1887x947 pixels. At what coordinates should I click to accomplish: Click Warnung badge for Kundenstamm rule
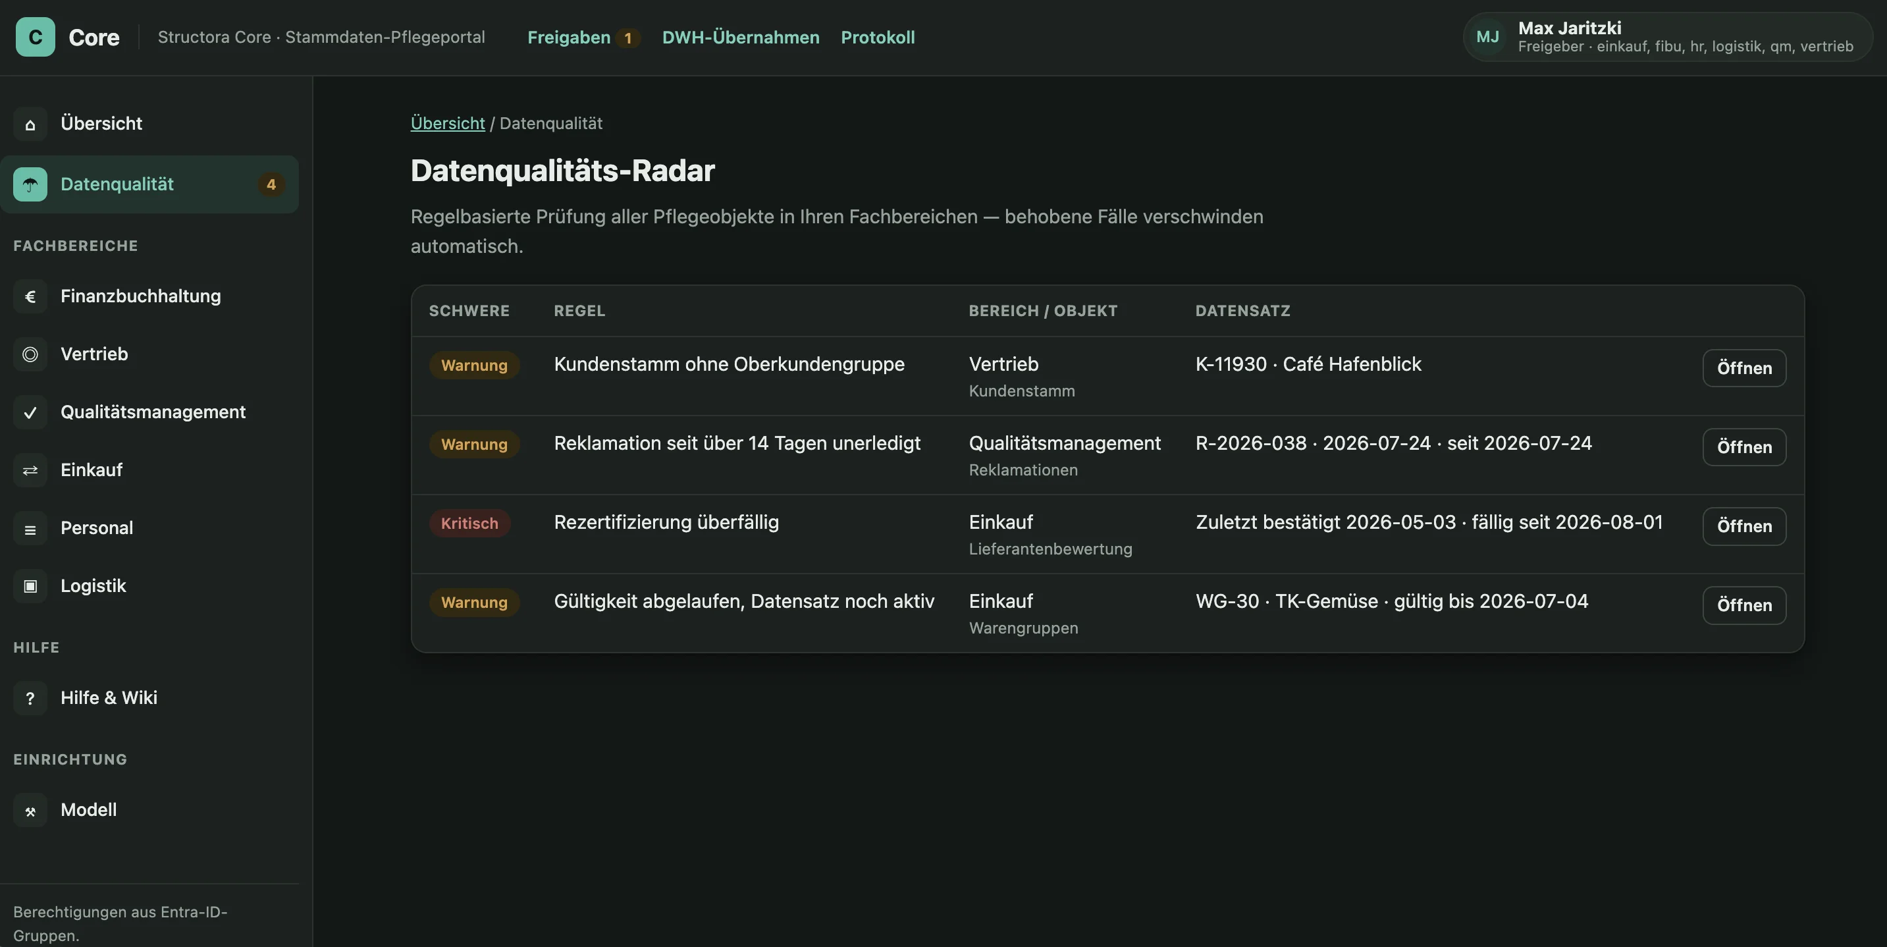474,365
